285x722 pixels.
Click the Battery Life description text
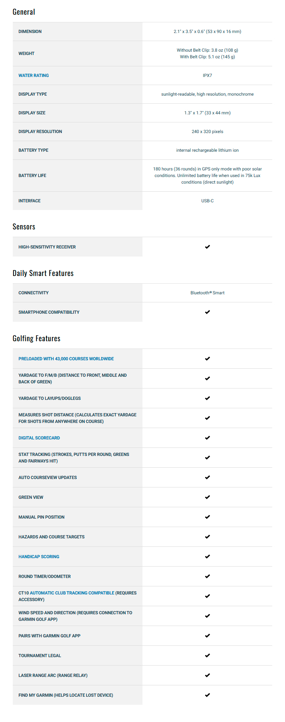click(207, 176)
